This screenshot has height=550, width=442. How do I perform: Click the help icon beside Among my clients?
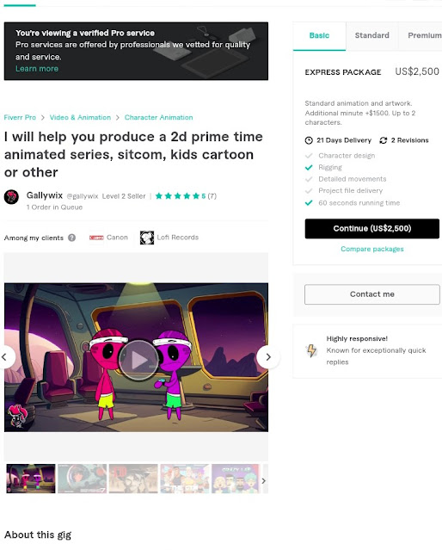pyautogui.click(x=72, y=238)
